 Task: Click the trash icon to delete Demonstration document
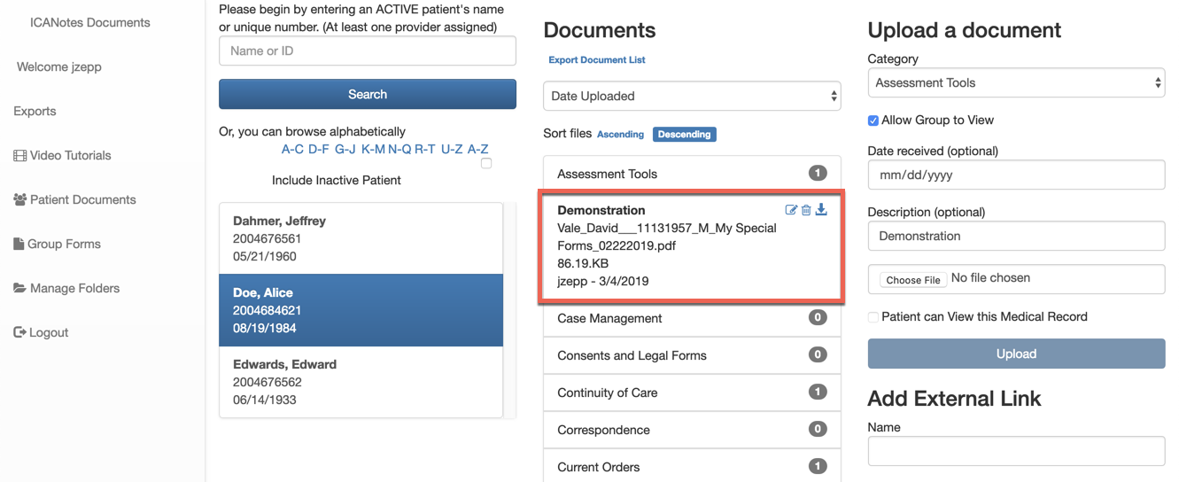click(x=806, y=210)
